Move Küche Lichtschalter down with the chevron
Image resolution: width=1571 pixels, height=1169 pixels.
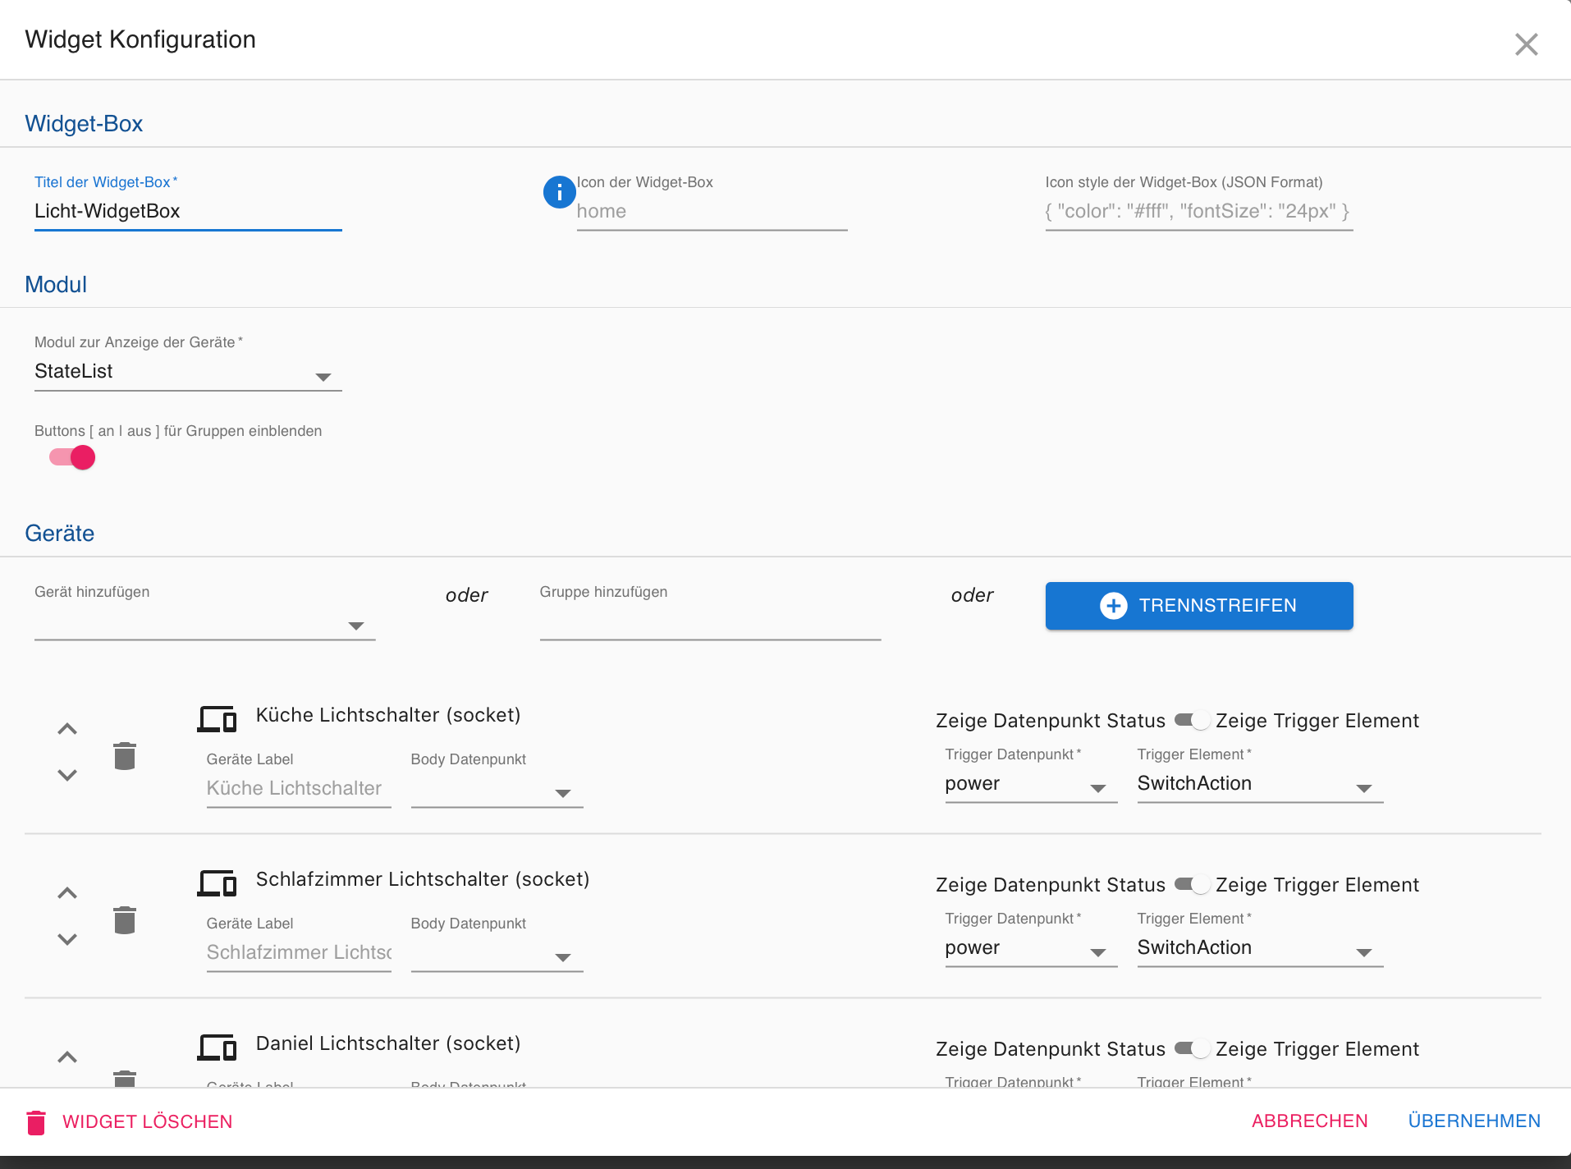[x=67, y=774]
